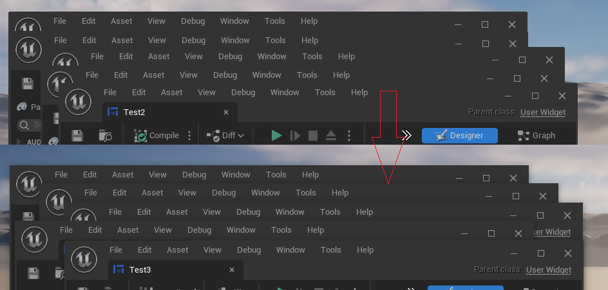Open Help menu in Test2 window
Screen dimensions: 608x290
click(x=359, y=92)
